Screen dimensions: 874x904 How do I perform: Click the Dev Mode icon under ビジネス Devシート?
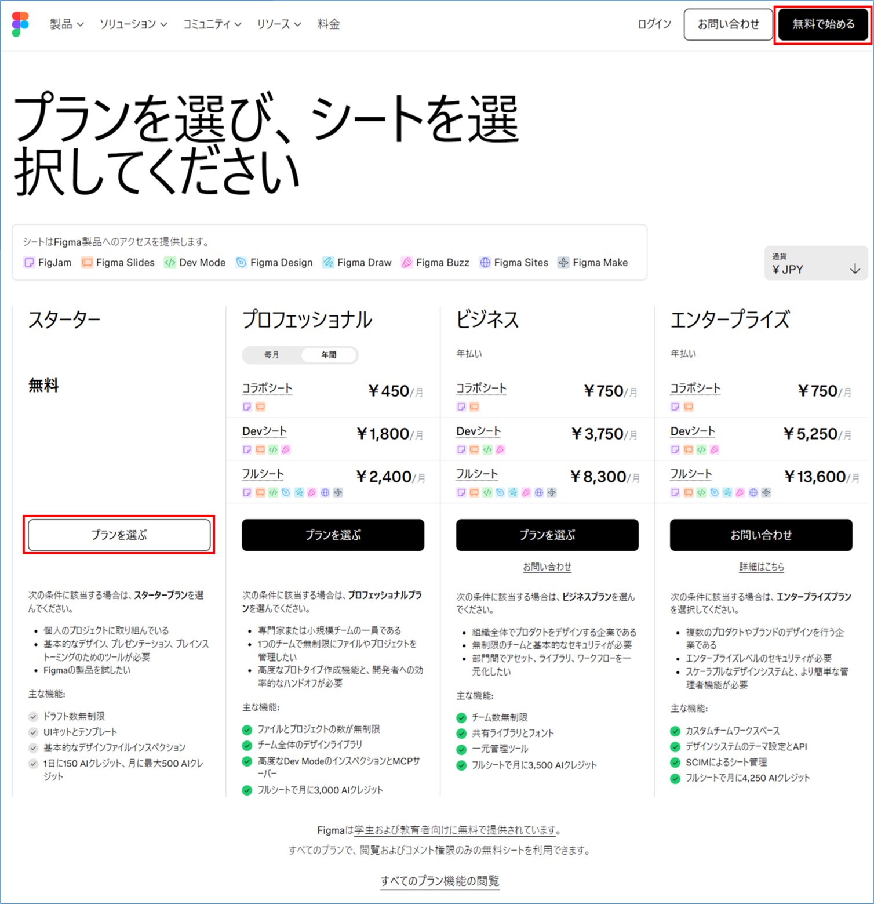coord(487,450)
